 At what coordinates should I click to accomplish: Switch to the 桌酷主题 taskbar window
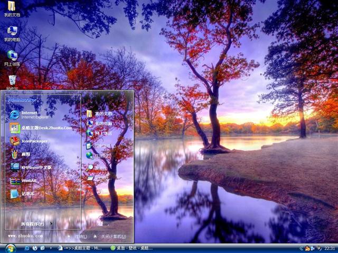click(x=80, y=248)
